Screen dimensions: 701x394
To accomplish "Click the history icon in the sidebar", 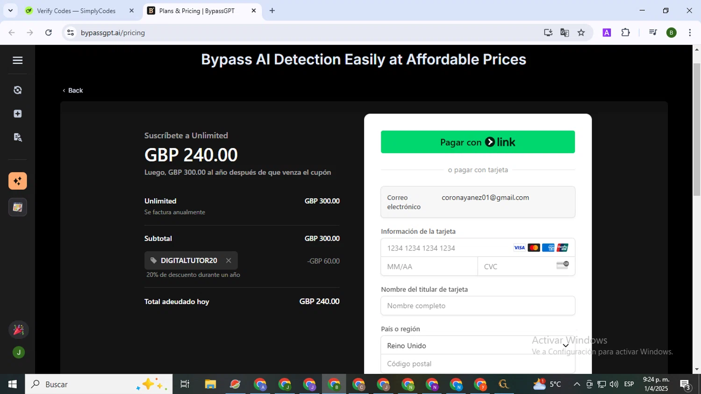I will 18,90.
